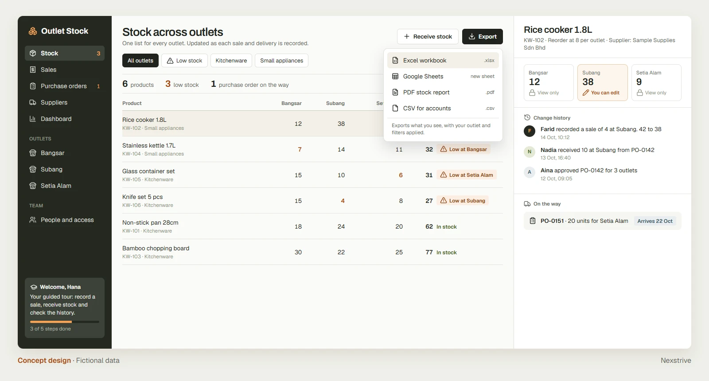Open the Low at Bangsar warning badge
Viewport: 709px width, 381px height.
[x=464, y=149]
